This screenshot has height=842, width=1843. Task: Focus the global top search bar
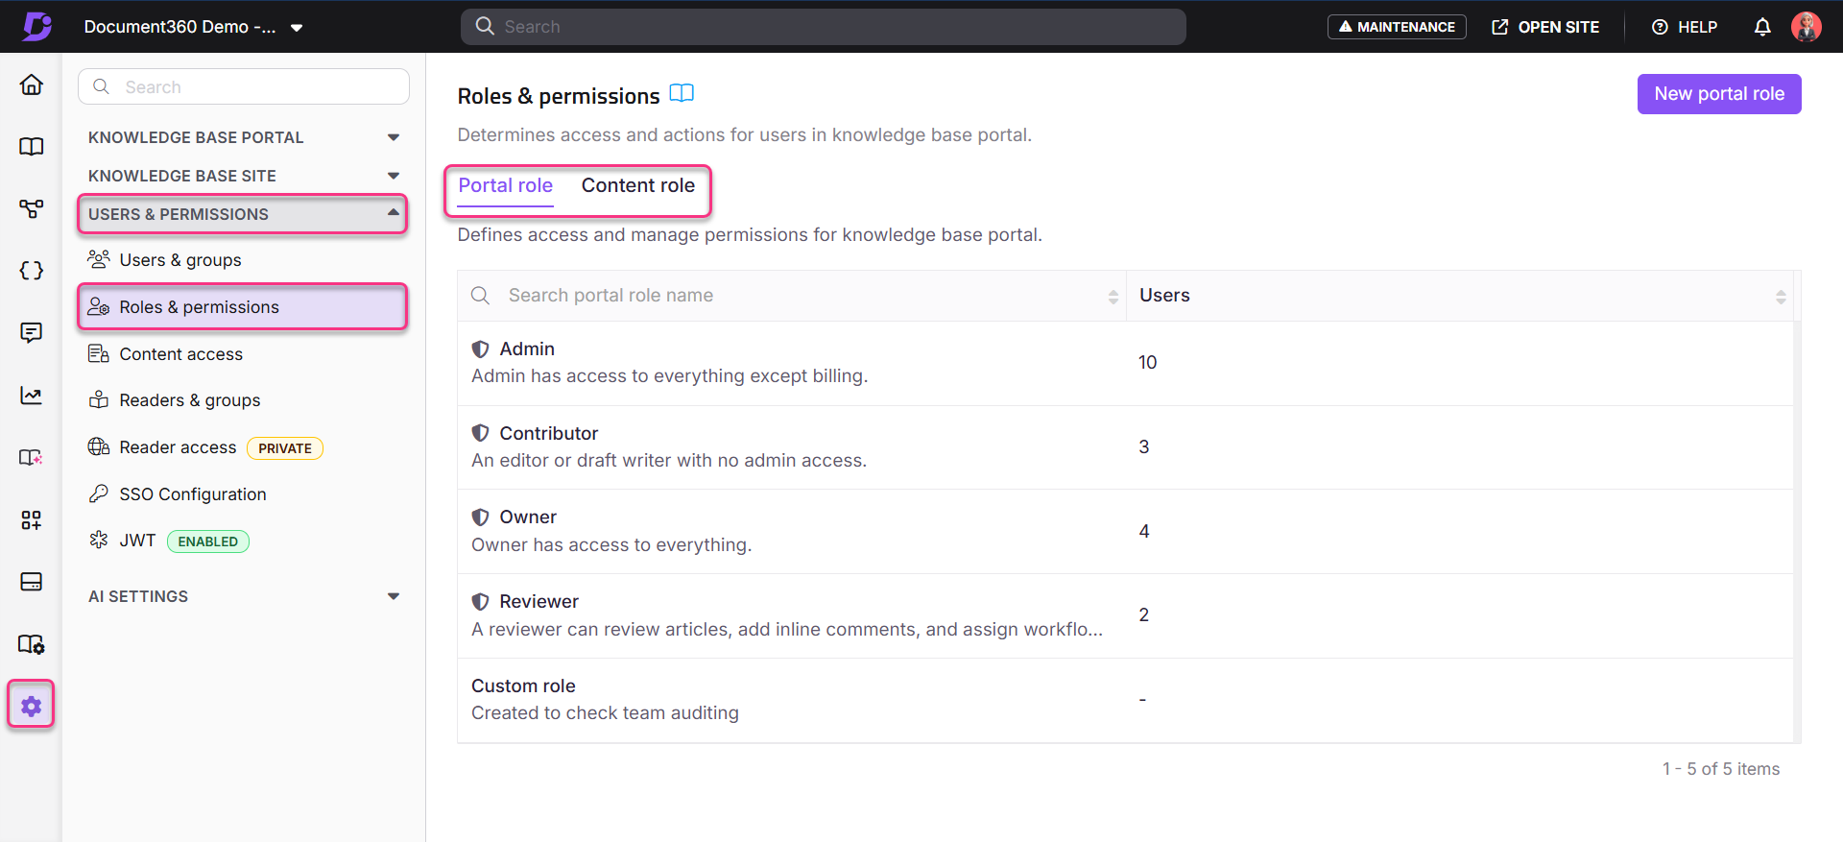pos(824,27)
